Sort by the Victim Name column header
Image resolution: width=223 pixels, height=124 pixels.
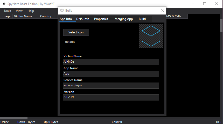(25, 16)
